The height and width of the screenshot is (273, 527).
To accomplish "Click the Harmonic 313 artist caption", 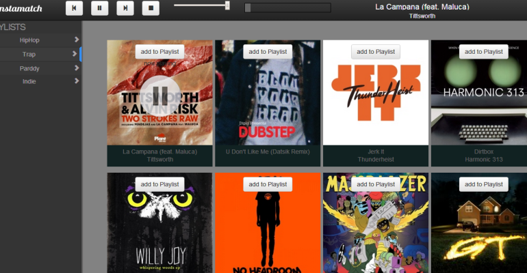I will click(x=484, y=160).
